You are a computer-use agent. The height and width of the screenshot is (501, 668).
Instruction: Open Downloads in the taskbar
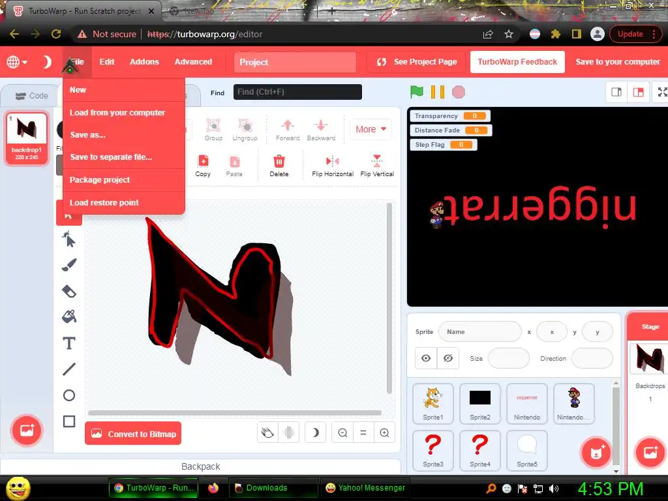(x=273, y=488)
